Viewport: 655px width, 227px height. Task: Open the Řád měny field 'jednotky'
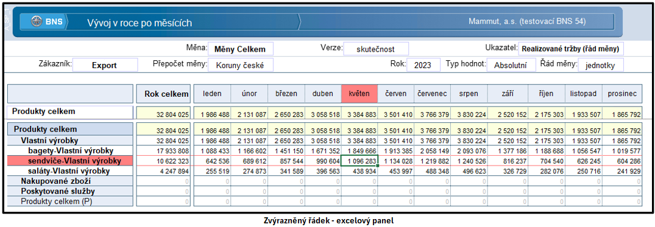coord(601,65)
